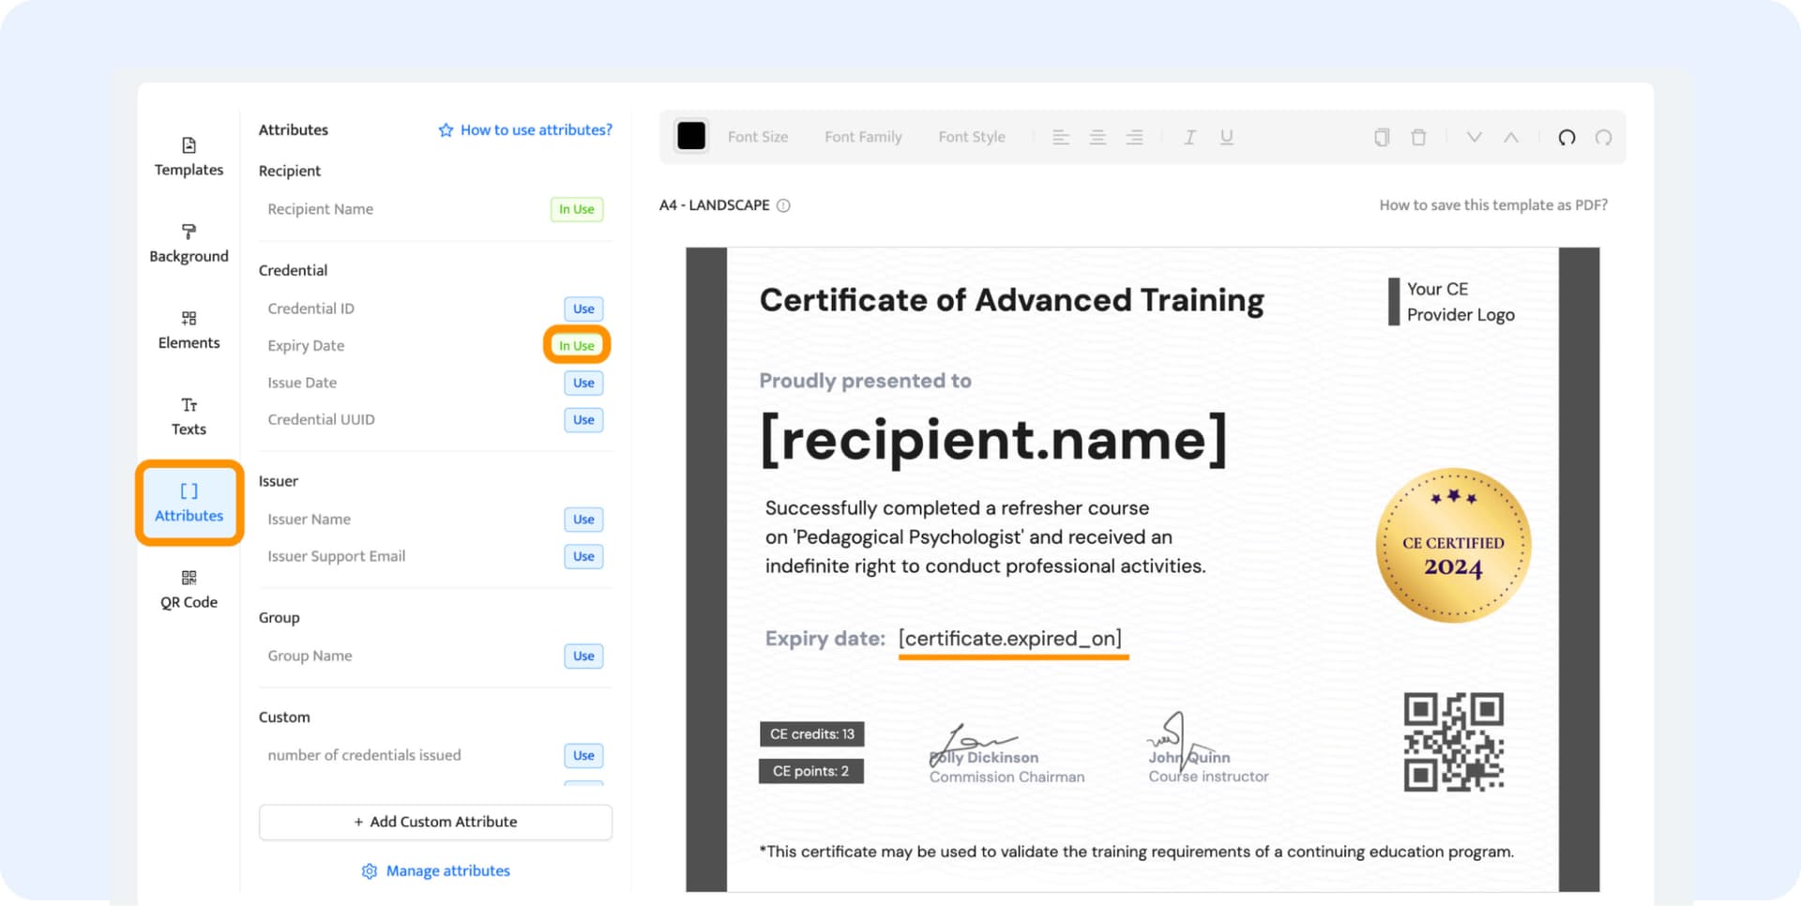Image resolution: width=1801 pixels, height=906 pixels.
Task: Open the QR Code sidebar tab
Action: click(x=189, y=589)
